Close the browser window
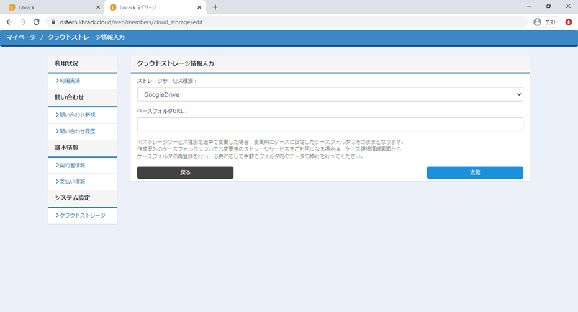The height and width of the screenshot is (312, 578). point(568,6)
